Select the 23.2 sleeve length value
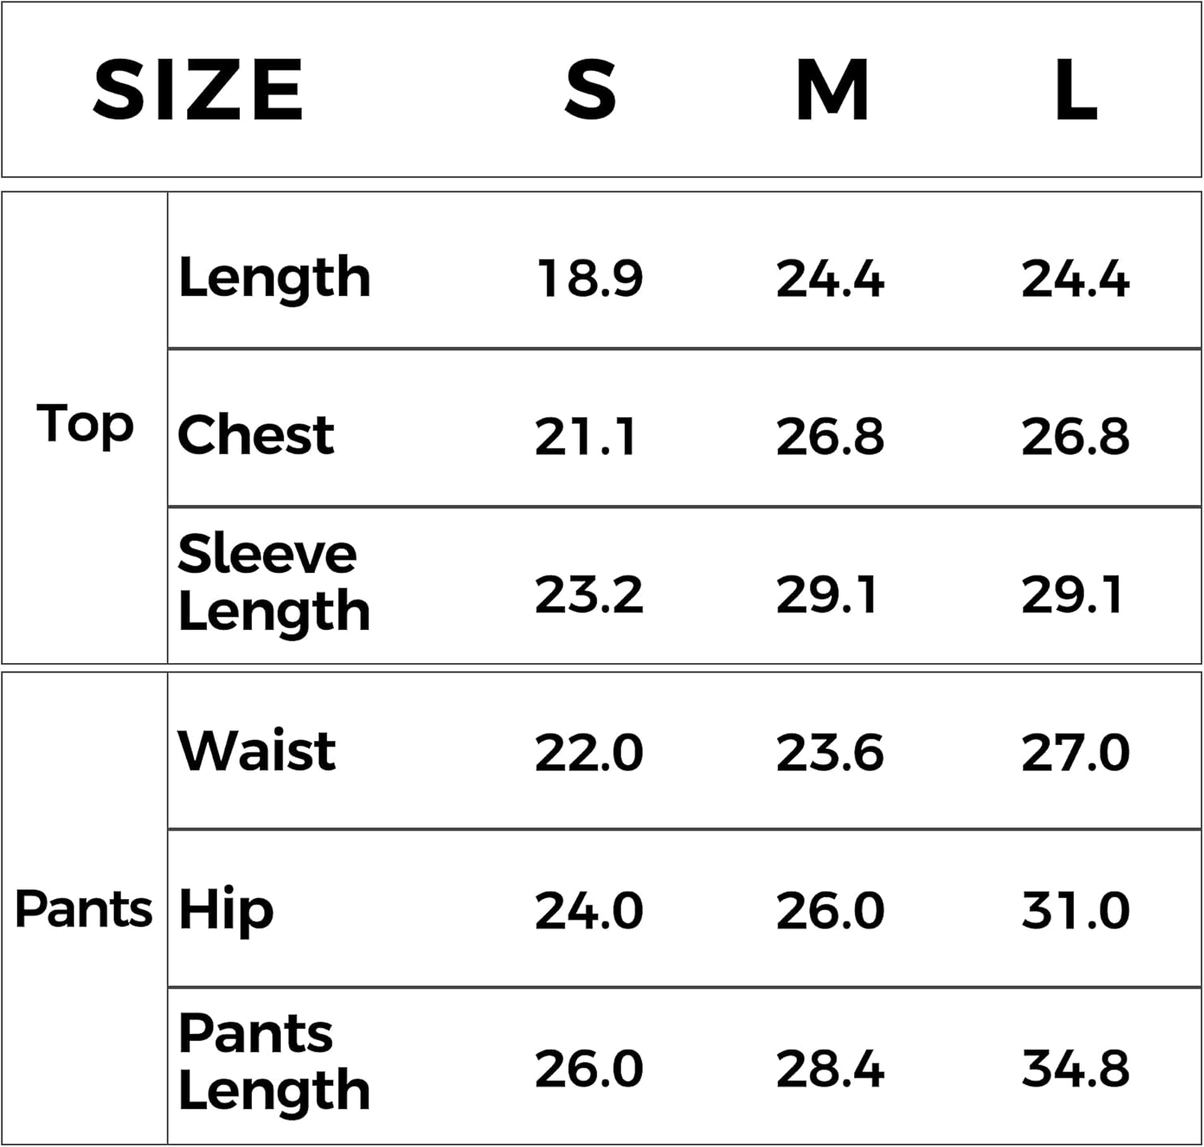This screenshot has width=1204, height=1147. 589,595
